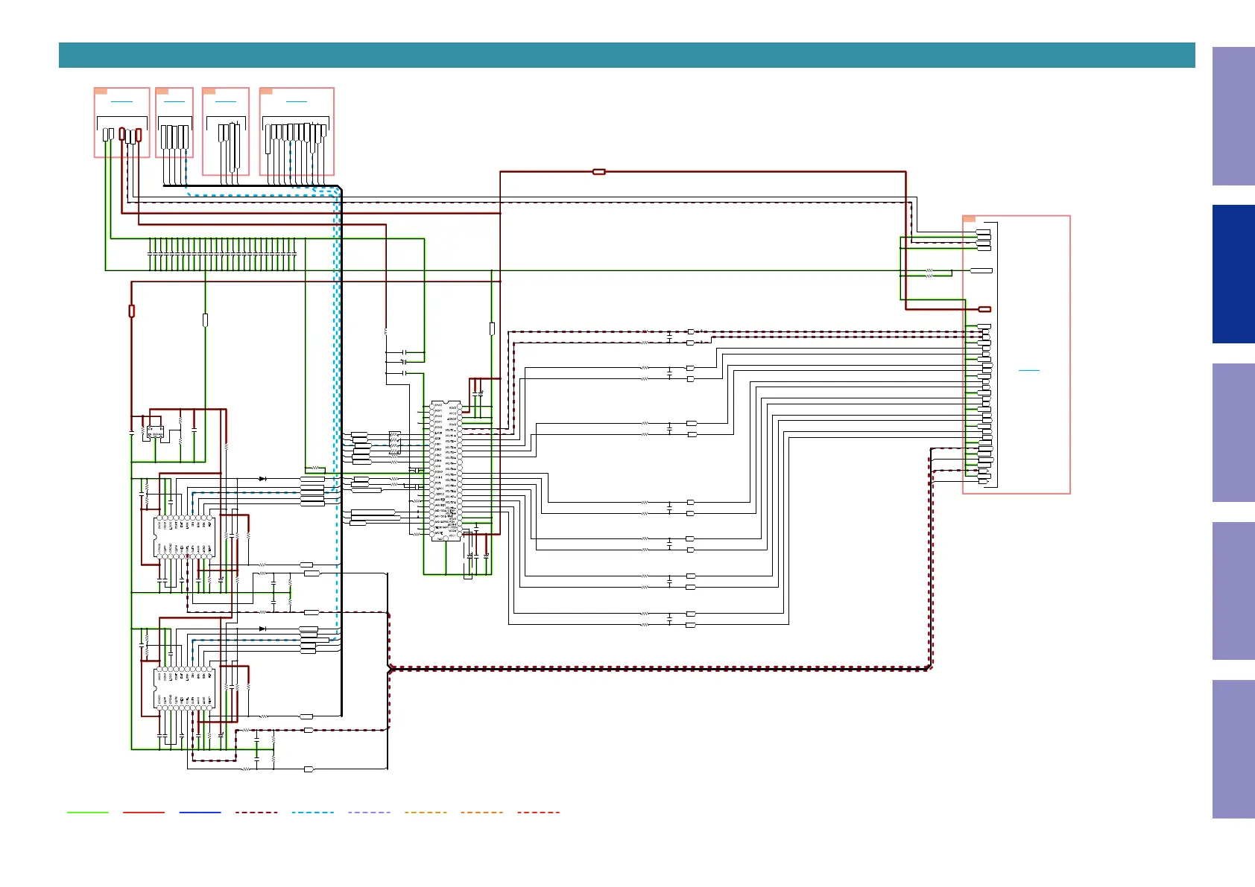Click the bright red dashed legend line

pos(538,813)
